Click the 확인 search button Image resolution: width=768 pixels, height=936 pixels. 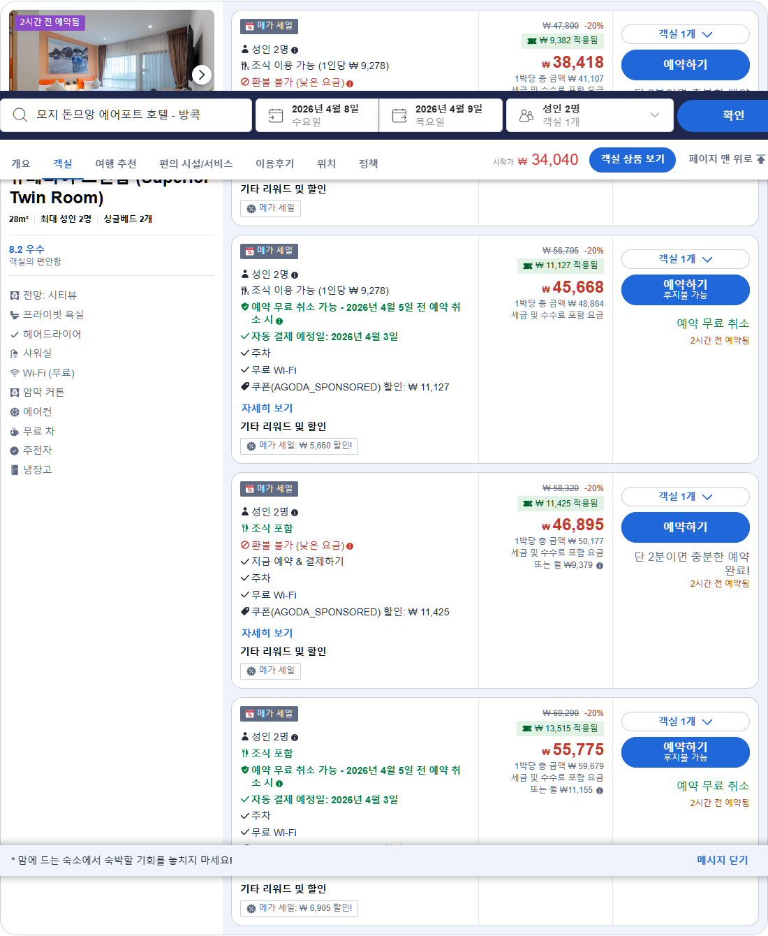point(723,115)
